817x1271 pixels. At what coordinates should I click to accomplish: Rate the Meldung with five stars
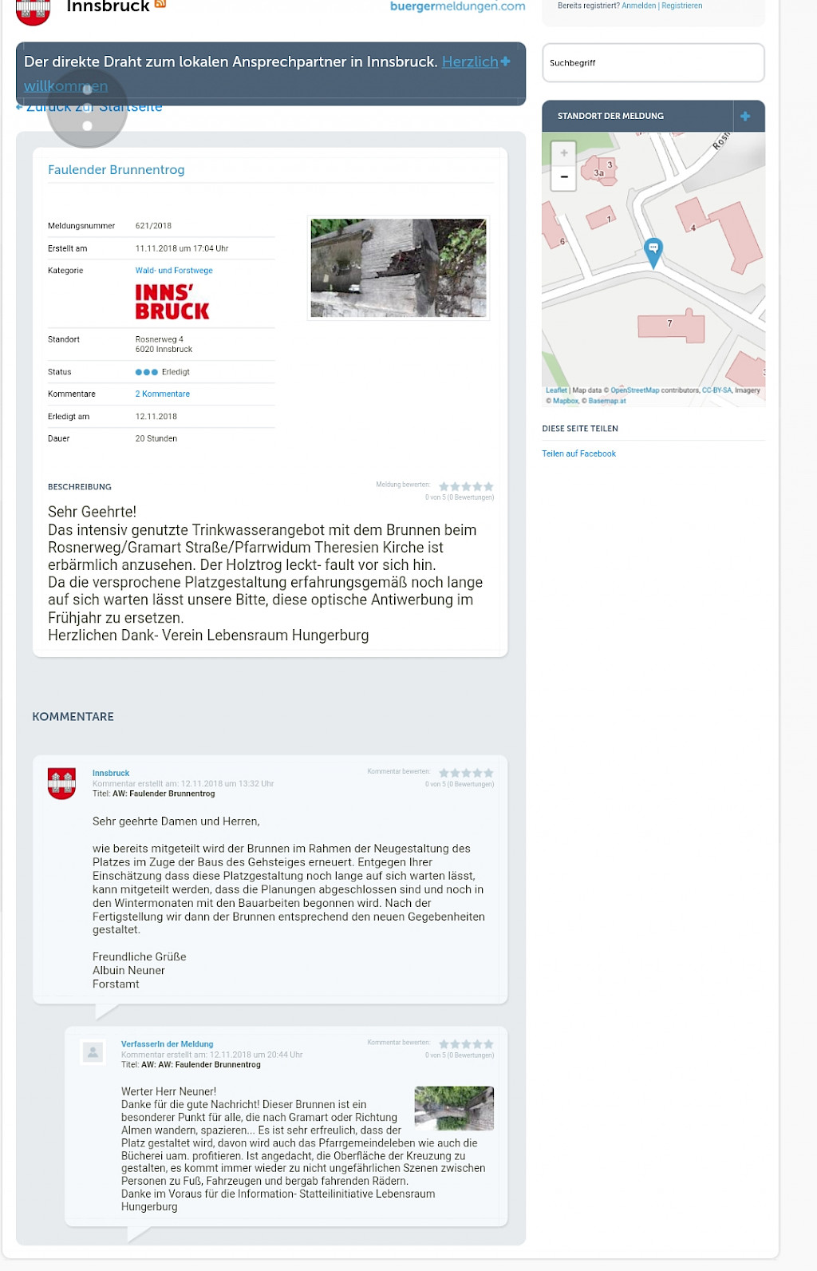pos(488,486)
